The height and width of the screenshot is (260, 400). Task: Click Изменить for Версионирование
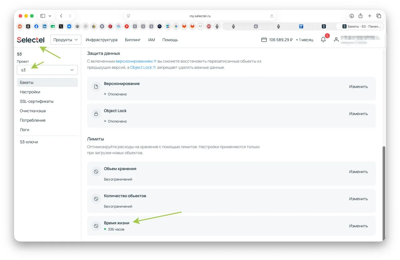(x=358, y=87)
